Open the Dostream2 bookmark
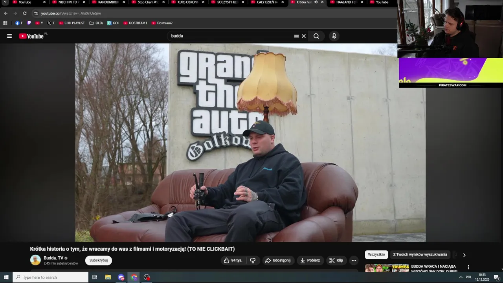The height and width of the screenshot is (283, 503). pyautogui.click(x=162, y=23)
